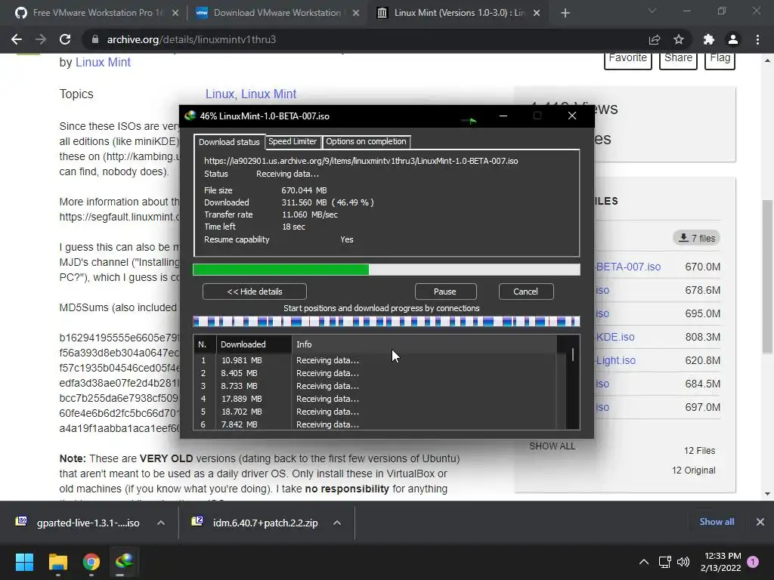Click the Share button on archive page

(x=678, y=60)
